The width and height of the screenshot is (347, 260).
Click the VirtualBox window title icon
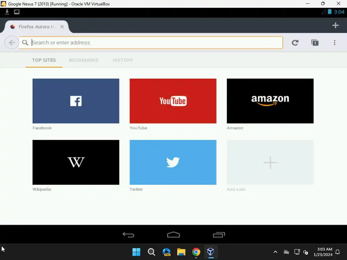pos(3,4)
